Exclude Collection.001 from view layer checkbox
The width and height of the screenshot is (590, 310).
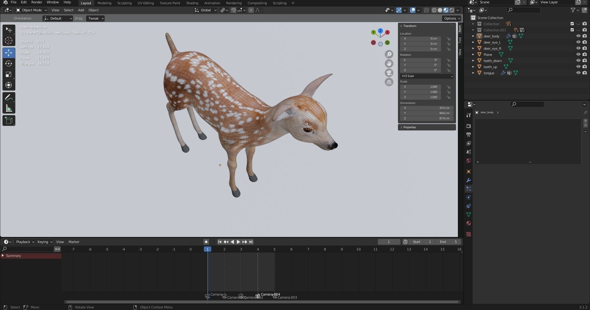tap(572, 30)
